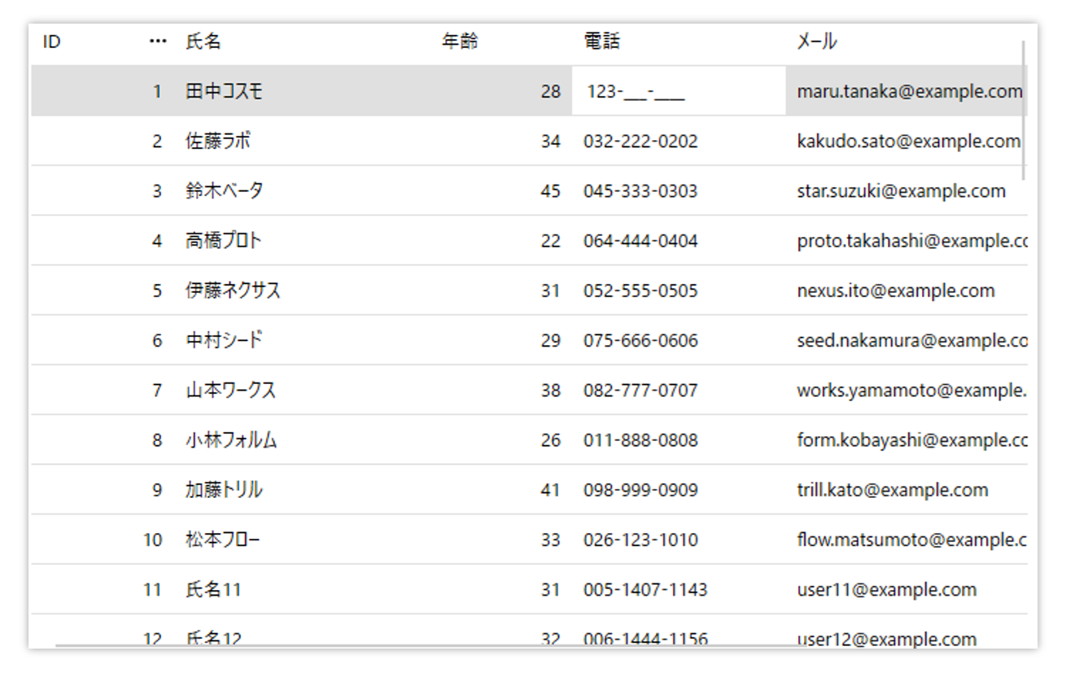Select ID cell 10 for 松本フロー

click(153, 540)
